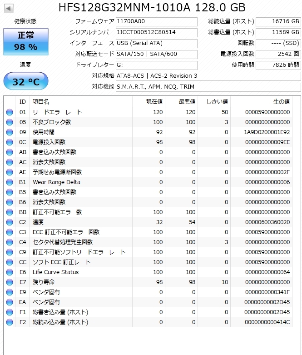The height and width of the screenshot is (355, 302).
Task: Click status icon of 総書き込み量 (ホスト) row
Action: coord(10,312)
